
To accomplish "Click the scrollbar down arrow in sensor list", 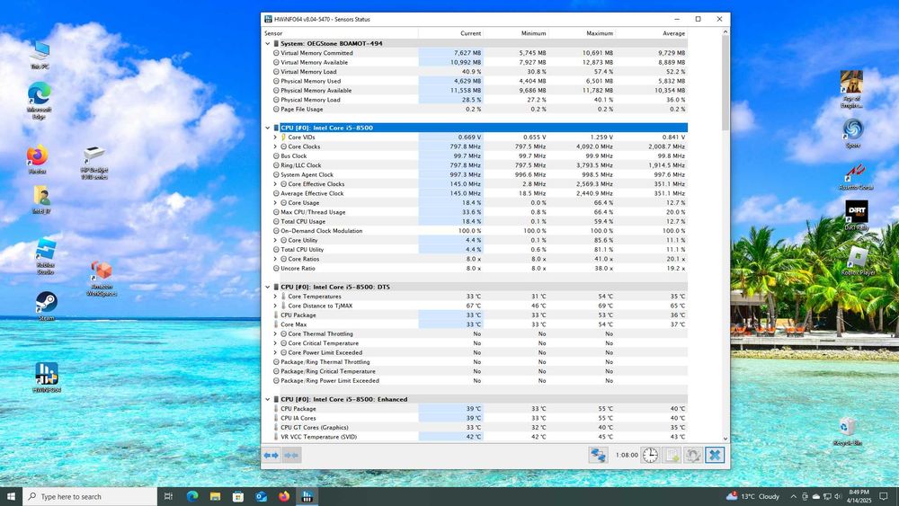I will [x=725, y=439].
